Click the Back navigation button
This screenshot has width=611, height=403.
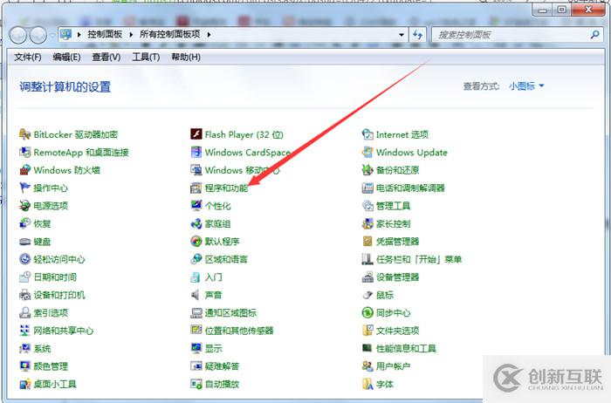point(18,36)
